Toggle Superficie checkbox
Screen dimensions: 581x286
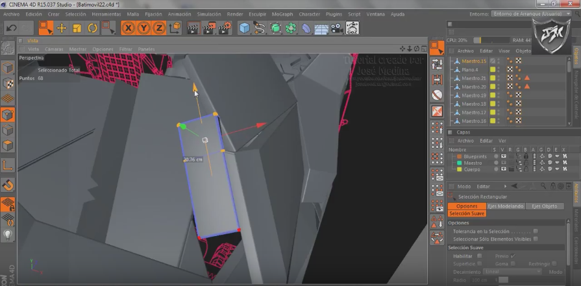click(480, 263)
